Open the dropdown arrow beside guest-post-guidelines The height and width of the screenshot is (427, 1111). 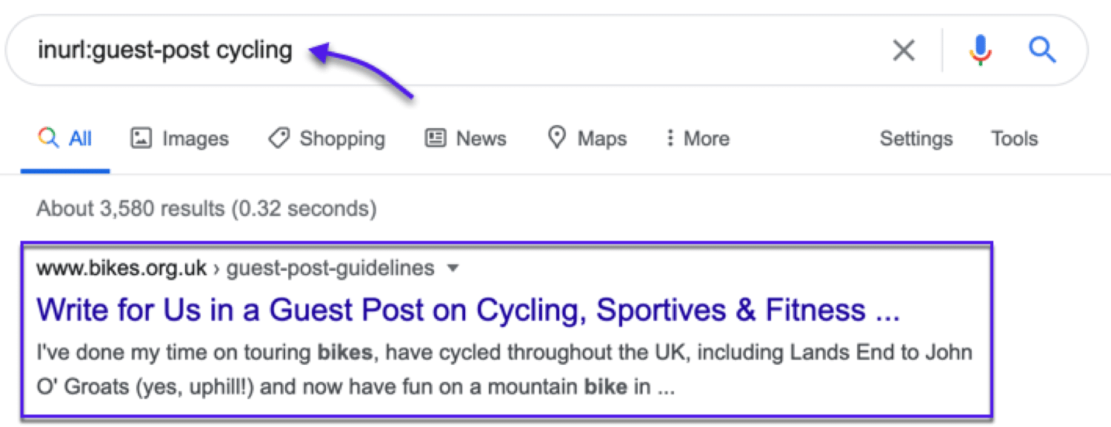453,269
